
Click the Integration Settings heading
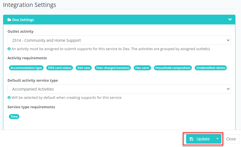[x=29, y=5]
